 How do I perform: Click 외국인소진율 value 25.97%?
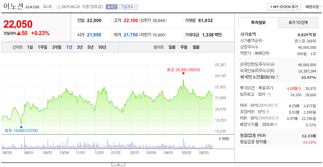(x=309, y=77)
